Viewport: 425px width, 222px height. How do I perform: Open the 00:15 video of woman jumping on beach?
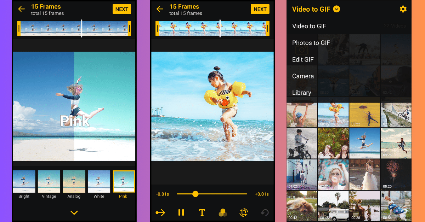[x=364, y=143]
